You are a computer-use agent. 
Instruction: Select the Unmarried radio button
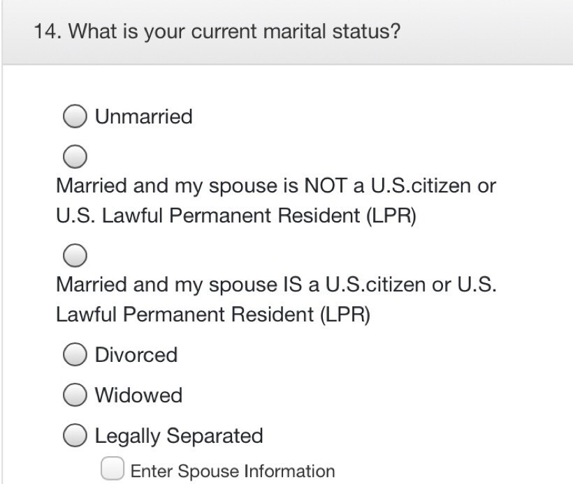[75, 116]
